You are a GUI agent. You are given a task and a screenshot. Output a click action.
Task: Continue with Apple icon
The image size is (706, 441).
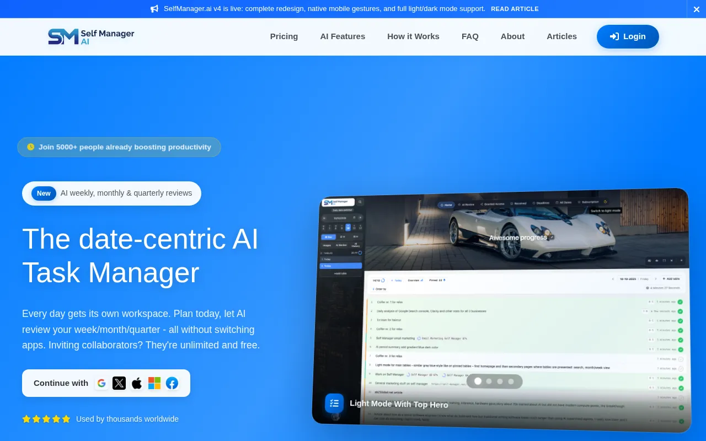click(137, 383)
